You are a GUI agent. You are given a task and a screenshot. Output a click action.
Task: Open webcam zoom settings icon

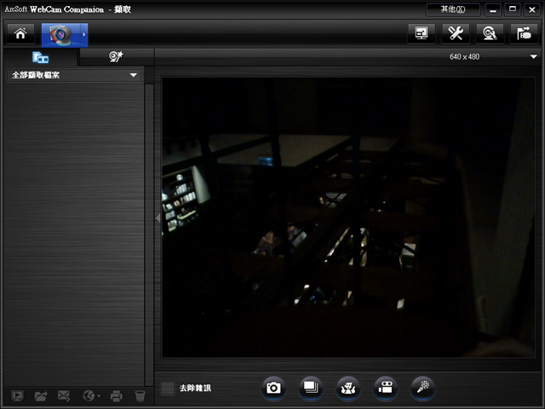click(x=490, y=34)
